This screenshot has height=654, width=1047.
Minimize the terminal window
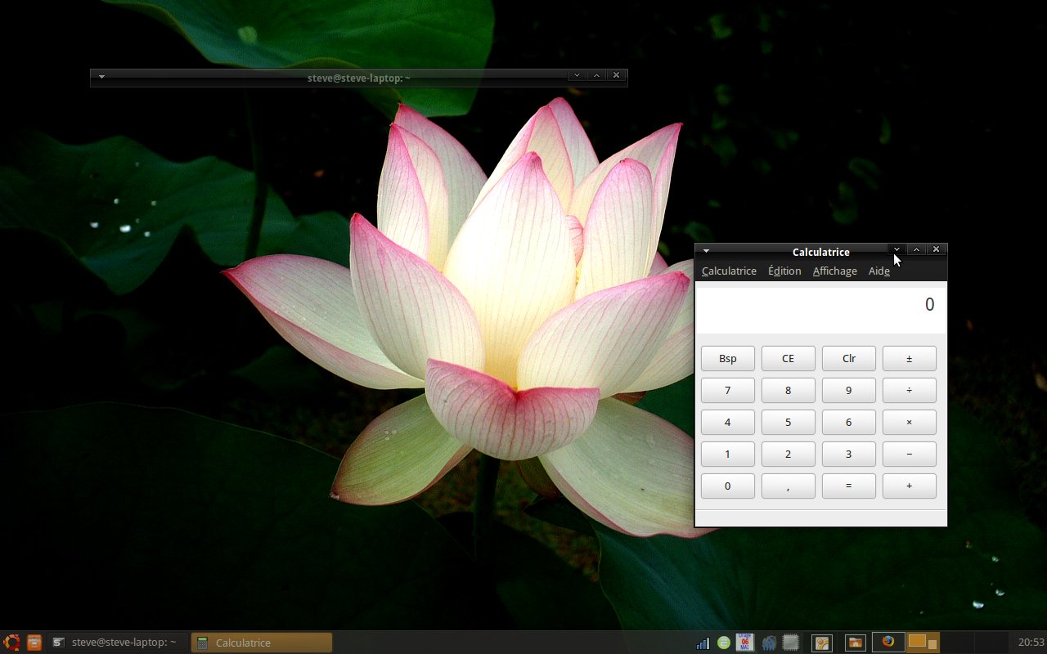point(577,75)
